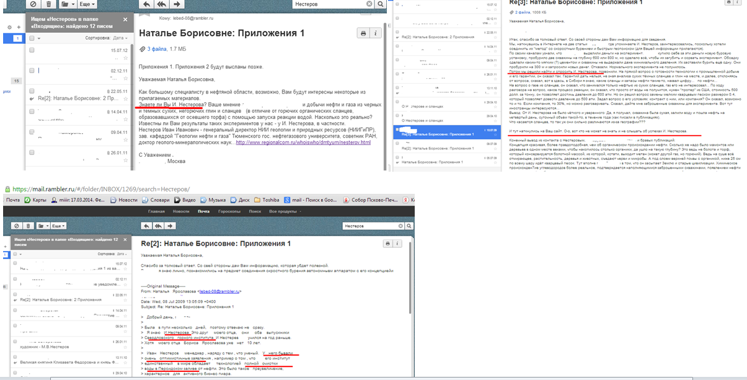Go to 'Главная' in Rambler top navigation

coord(156,211)
